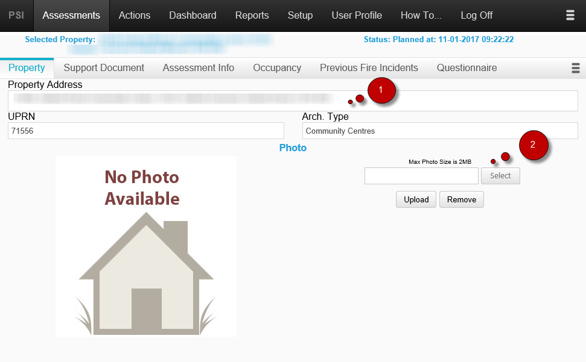Open the Previous Fire Incidents tab
Image resolution: width=586 pixels, height=362 pixels.
point(369,67)
